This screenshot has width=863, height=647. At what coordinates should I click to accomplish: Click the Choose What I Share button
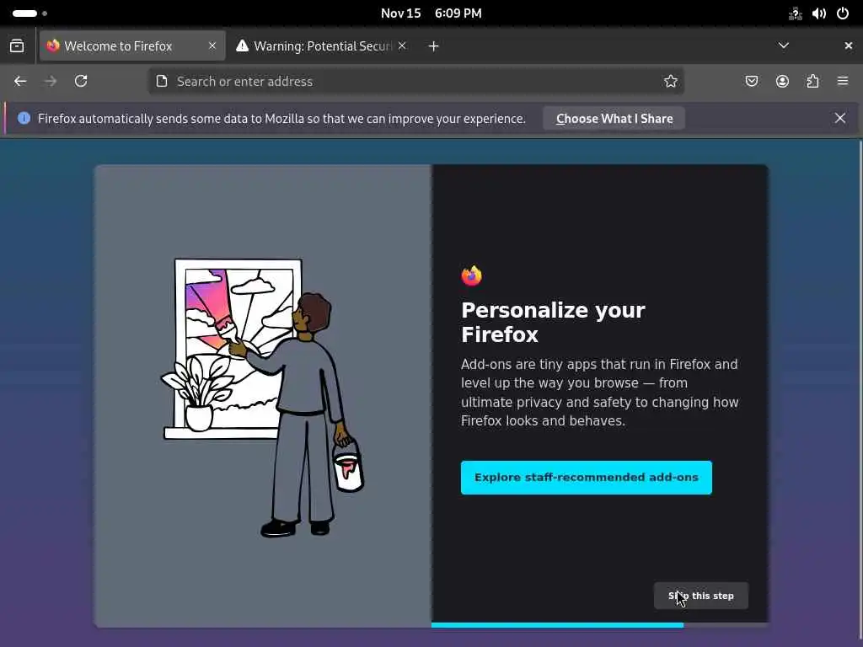pyautogui.click(x=614, y=118)
